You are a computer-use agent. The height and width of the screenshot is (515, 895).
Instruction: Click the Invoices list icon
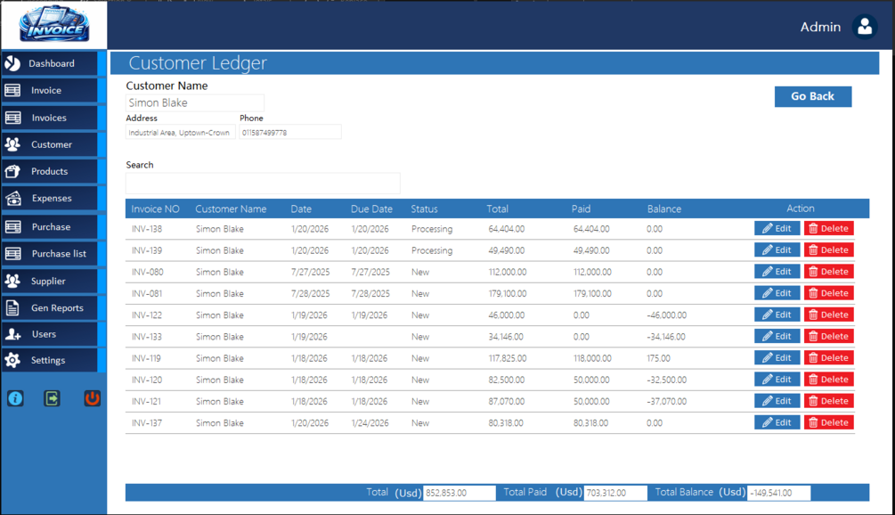pos(12,118)
